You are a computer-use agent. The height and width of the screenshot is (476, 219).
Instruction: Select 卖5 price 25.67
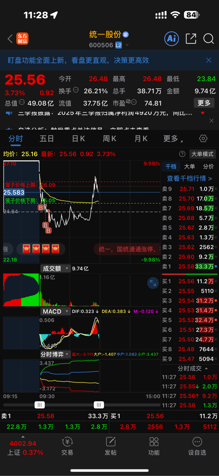pos(186,228)
